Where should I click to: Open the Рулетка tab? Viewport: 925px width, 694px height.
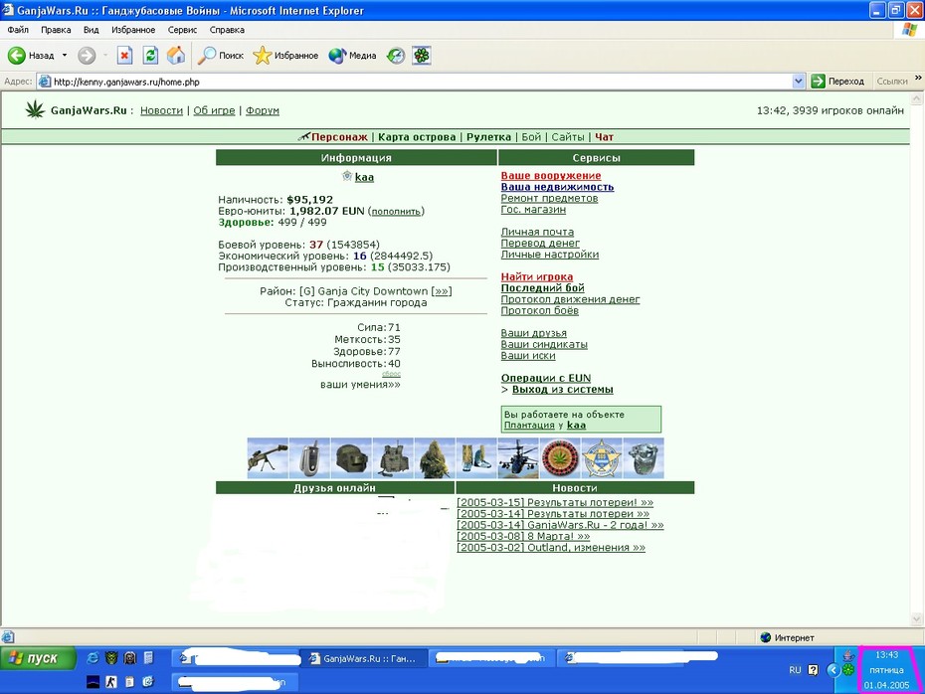coord(489,137)
